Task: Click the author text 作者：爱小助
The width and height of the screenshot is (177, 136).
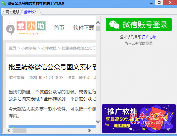Action: tap(79, 78)
